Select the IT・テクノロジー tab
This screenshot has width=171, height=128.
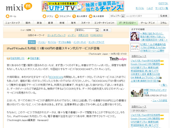[x=127, y=23]
